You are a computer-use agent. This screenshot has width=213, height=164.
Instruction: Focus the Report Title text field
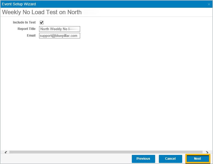tap(59, 29)
